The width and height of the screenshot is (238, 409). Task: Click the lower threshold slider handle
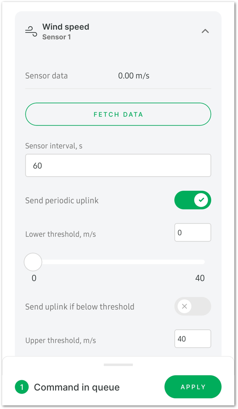(33, 262)
